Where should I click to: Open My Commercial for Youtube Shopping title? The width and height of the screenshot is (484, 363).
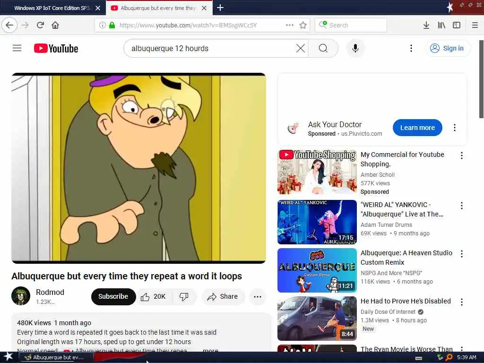(402, 159)
